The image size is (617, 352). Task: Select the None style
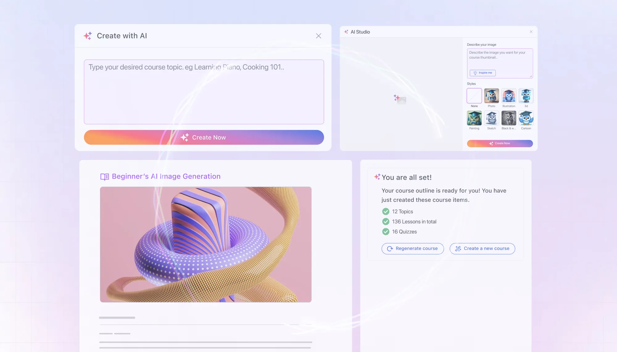(x=474, y=96)
